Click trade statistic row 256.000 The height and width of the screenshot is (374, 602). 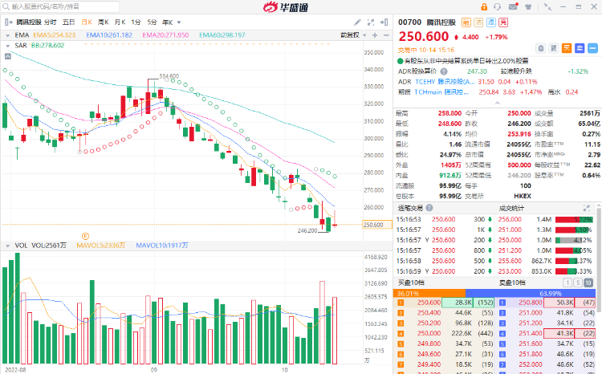point(545,219)
